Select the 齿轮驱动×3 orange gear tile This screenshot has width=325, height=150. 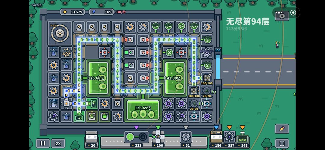pos(66,52)
